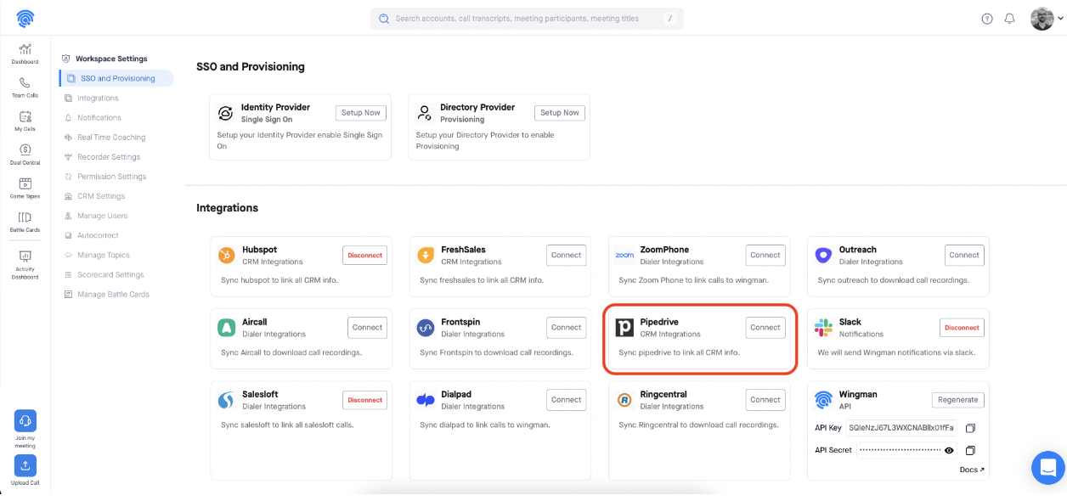1067x501 pixels.
Task: Open Game Tapes icon
Action: (x=25, y=183)
